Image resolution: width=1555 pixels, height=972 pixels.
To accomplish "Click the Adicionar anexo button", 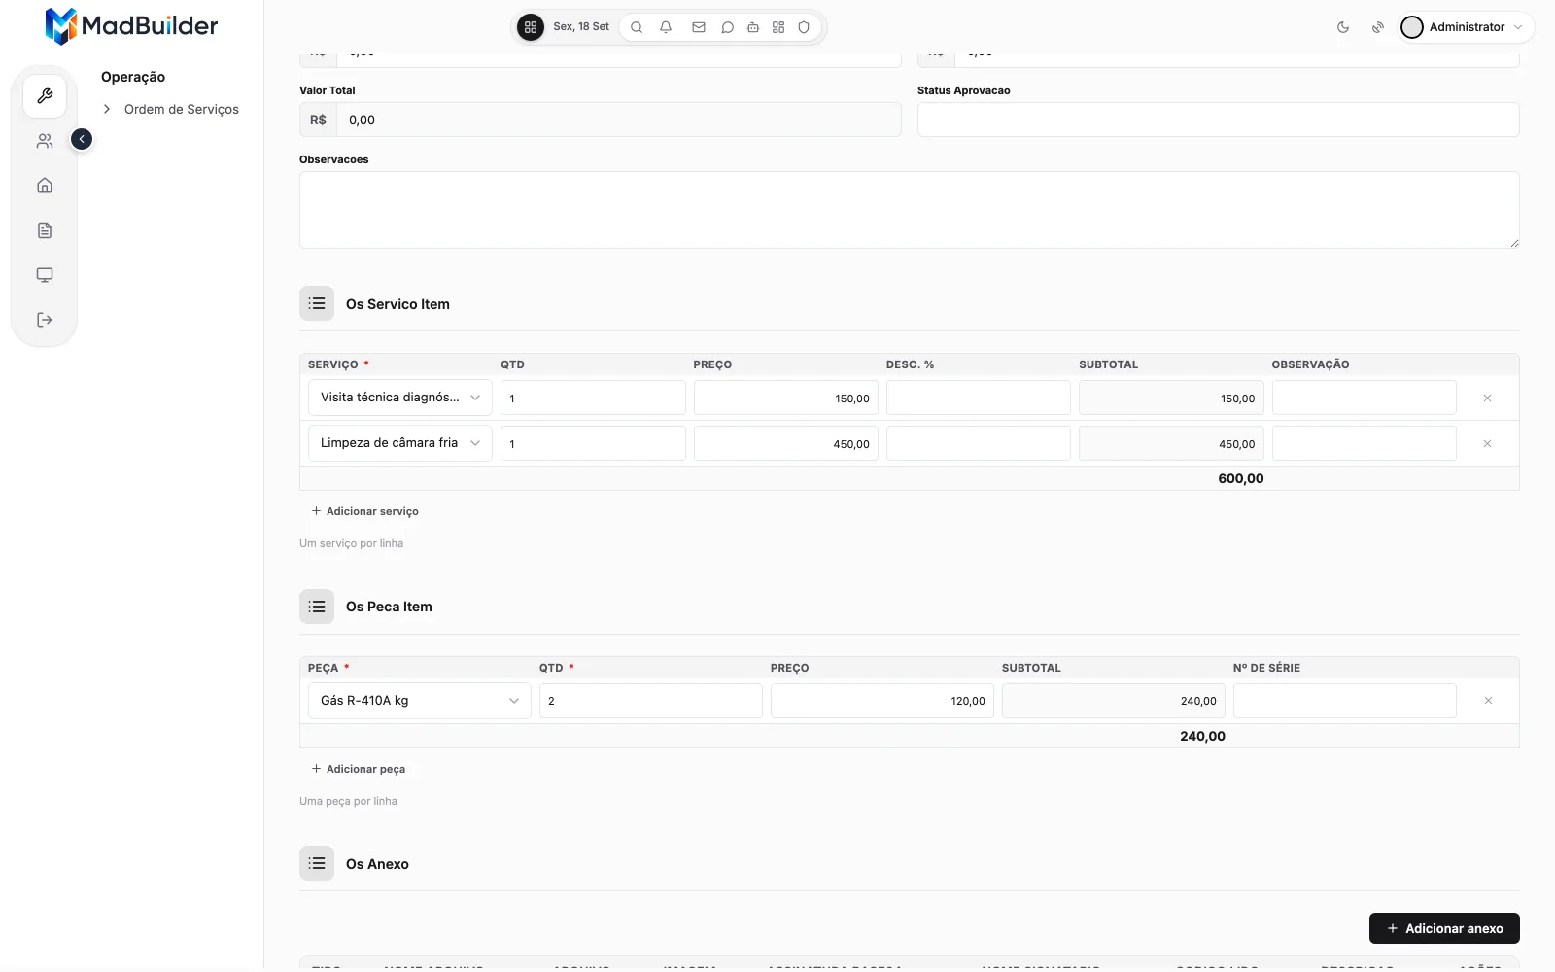I will 1444,928.
